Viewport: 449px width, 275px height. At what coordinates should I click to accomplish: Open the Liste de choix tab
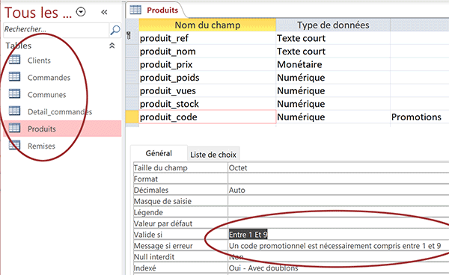(x=213, y=155)
